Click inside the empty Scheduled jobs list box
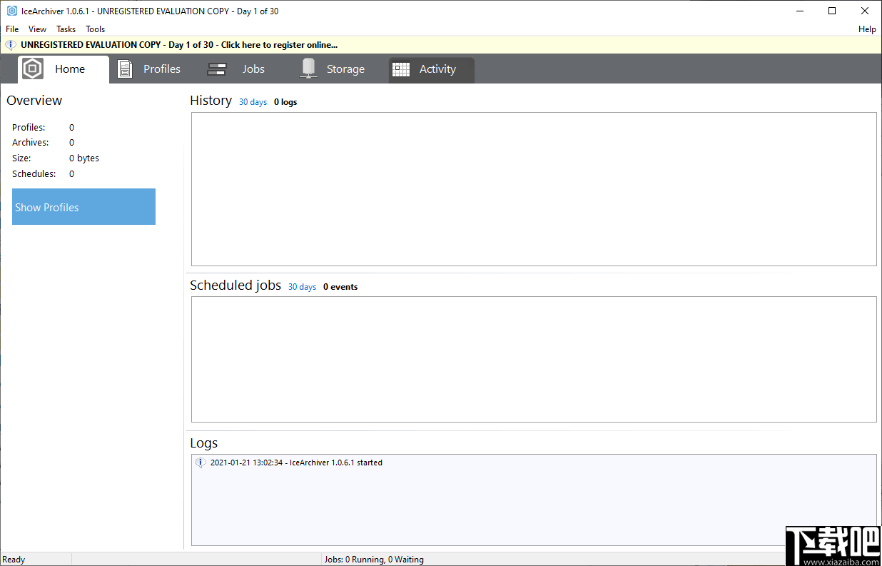This screenshot has width=882, height=566. point(534,359)
